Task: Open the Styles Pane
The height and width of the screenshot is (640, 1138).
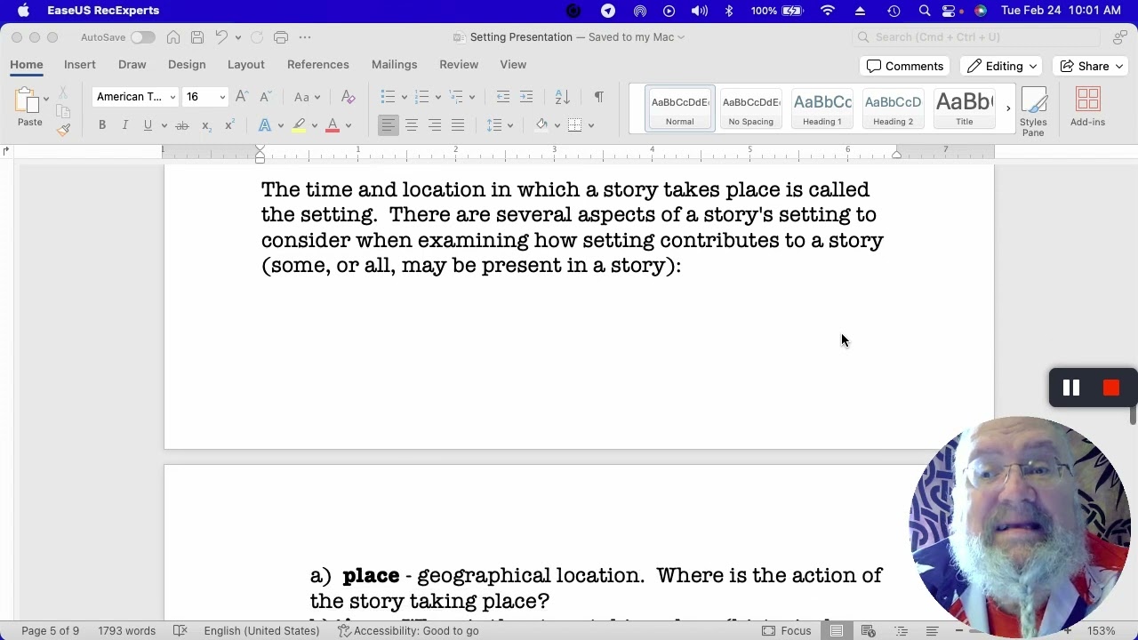Action: [1033, 112]
